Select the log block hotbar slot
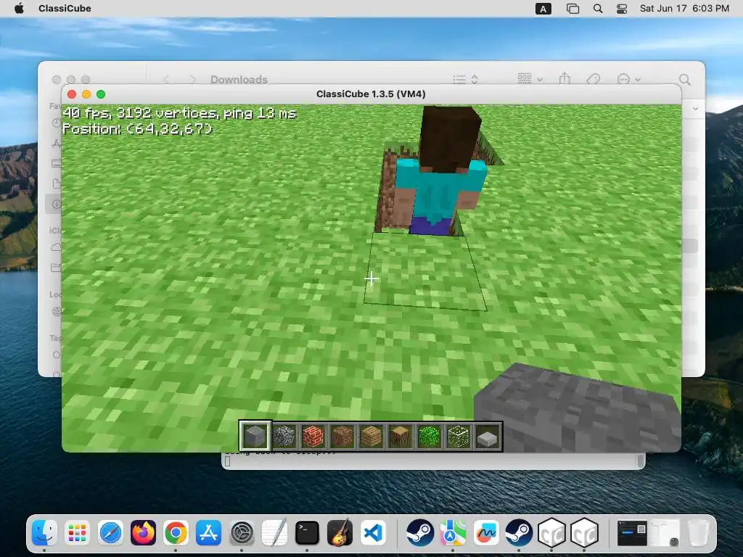This screenshot has height=557, width=743. pyautogui.click(x=401, y=436)
